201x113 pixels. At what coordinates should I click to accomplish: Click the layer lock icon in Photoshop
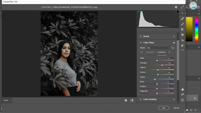tap(195, 98)
